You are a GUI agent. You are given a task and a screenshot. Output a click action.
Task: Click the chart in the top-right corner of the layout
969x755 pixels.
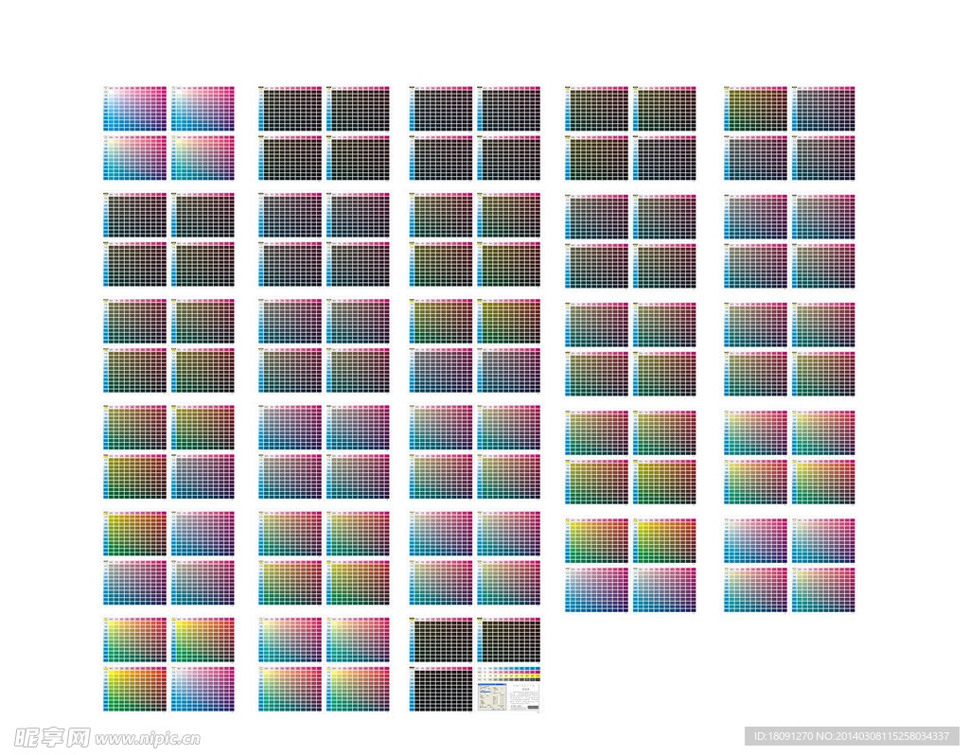[x=823, y=108]
